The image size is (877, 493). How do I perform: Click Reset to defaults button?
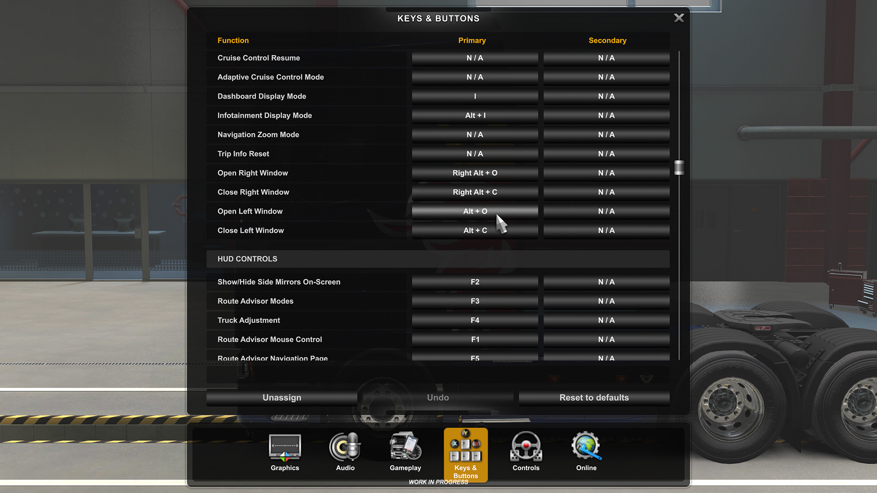click(x=594, y=397)
